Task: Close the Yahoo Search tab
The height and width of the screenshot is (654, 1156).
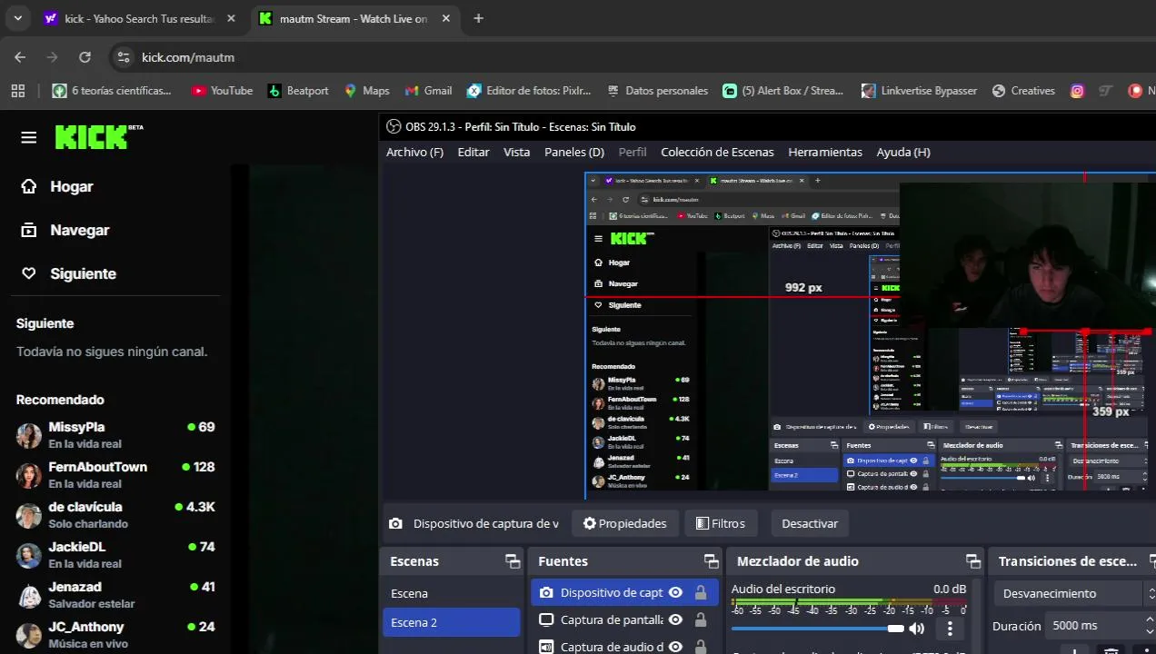Action: tap(231, 18)
